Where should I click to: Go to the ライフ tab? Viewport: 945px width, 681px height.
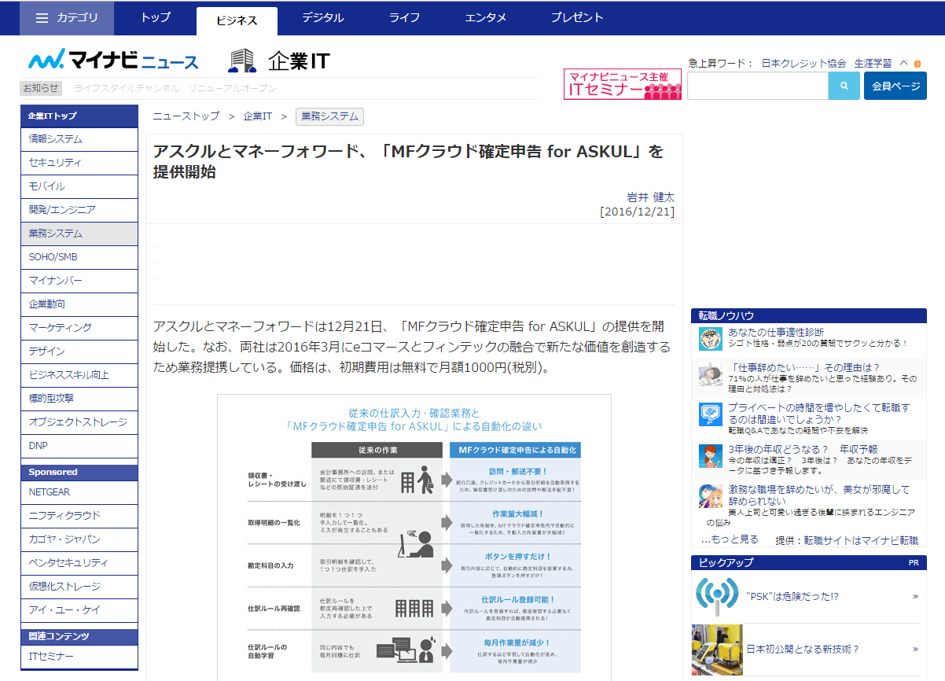coord(404,18)
